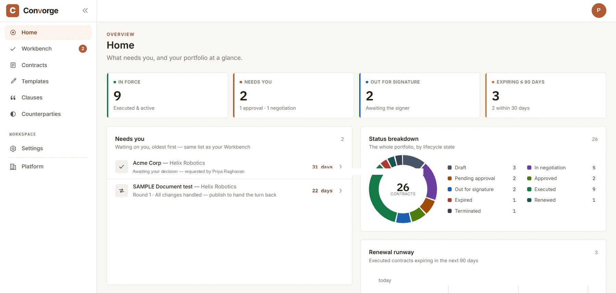
Task: Click the Counterparties half-circle icon
Action: (x=13, y=114)
